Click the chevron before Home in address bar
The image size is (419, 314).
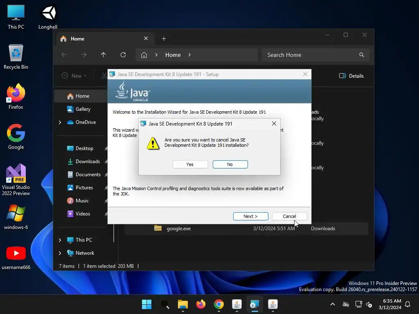click(x=156, y=55)
